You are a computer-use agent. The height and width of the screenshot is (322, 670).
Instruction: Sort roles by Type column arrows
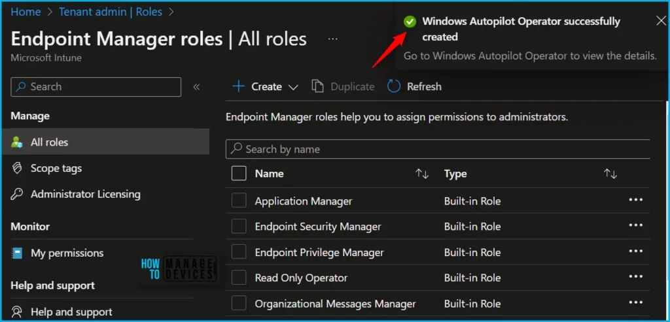tap(610, 174)
